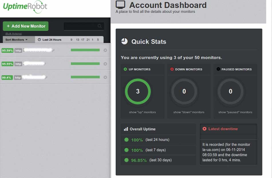272x178 pixels.
Task: Expand the Sort Monitors dropdown
Action: click(17, 40)
